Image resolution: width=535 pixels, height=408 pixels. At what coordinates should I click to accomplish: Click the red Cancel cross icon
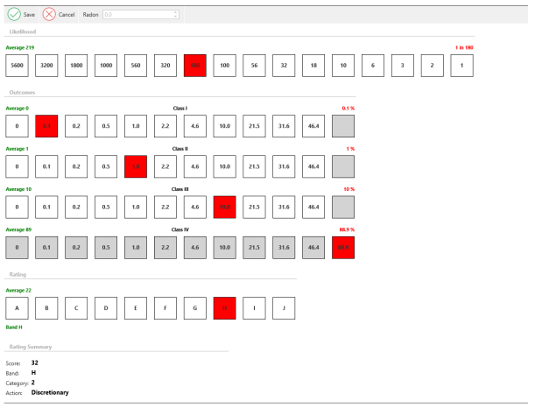49,14
